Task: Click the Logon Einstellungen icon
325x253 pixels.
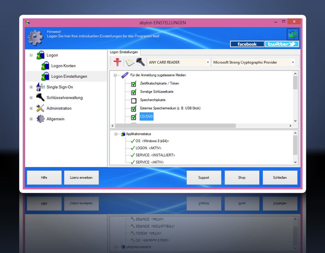Action: pyautogui.click(x=45, y=76)
